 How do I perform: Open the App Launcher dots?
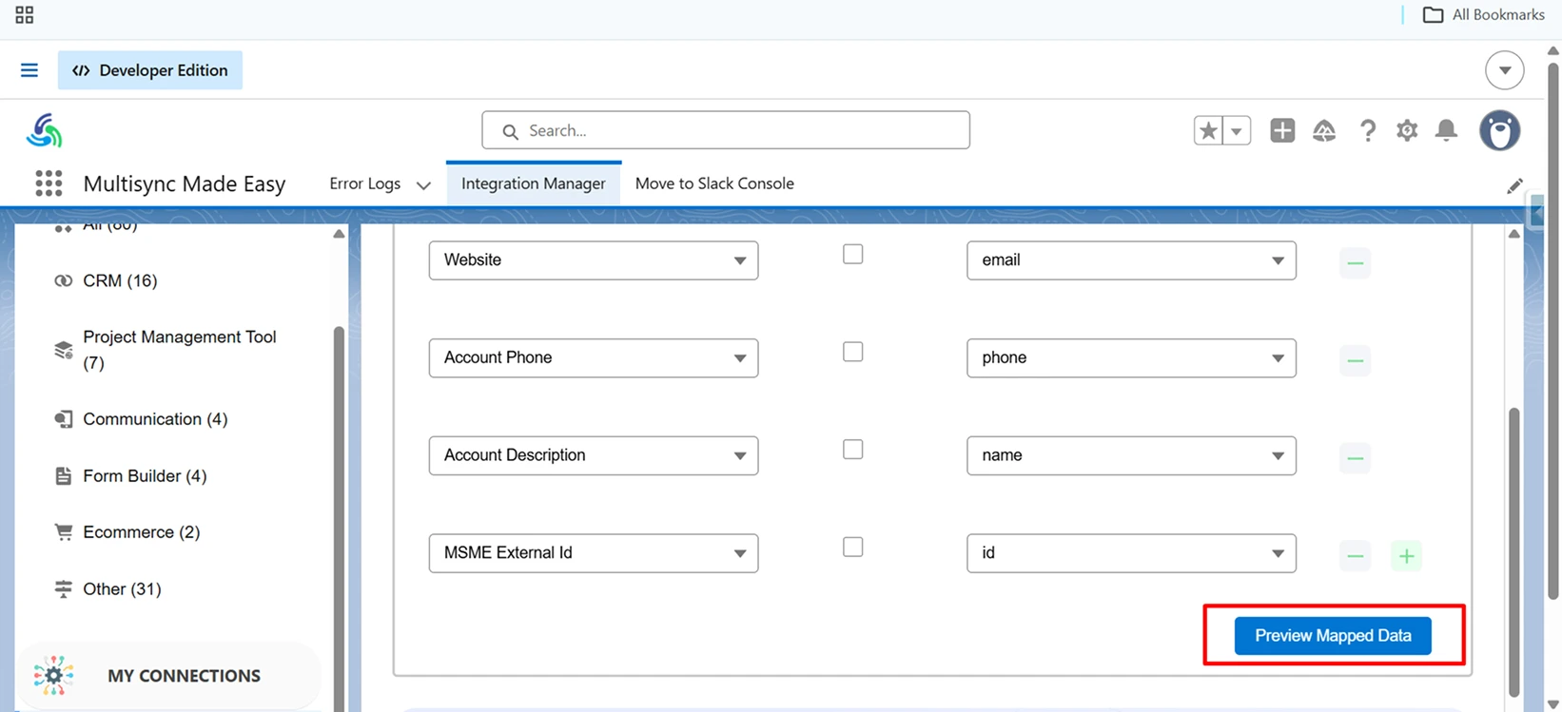[x=49, y=183]
